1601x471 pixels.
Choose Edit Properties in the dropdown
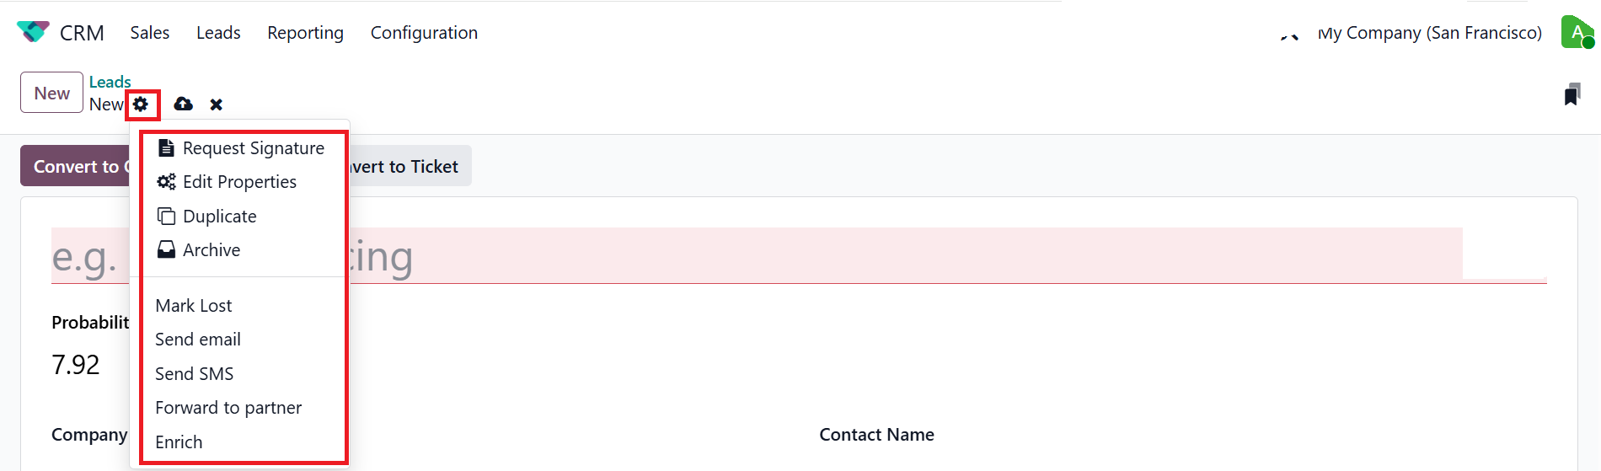point(239,182)
